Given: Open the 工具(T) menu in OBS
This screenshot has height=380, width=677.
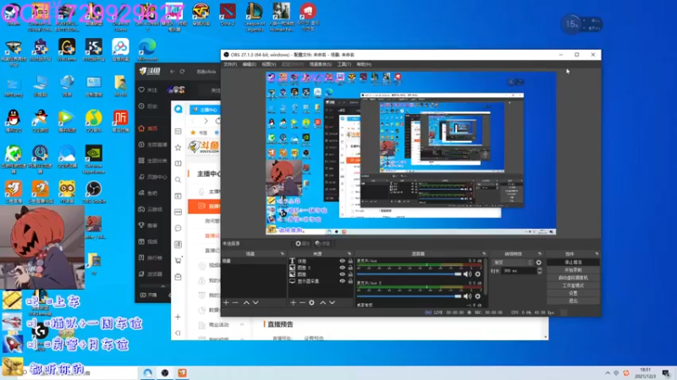Looking at the screenshot, I should pyautogui.click(x=344, y=64).
